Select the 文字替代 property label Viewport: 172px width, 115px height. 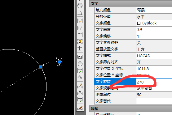click(x=103, y=101)
